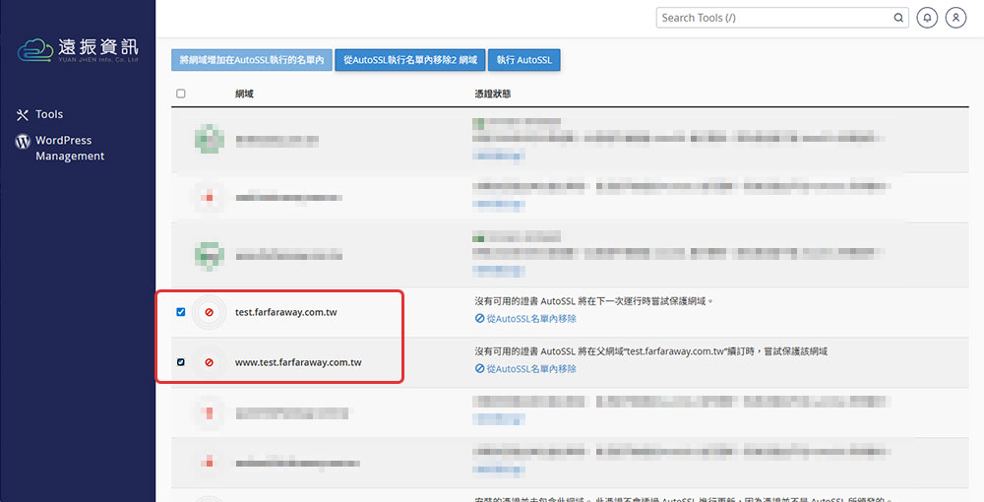Click the WordPress logo icon in sidebar
Viewport: 984px width, 502px height.
click(23, 141)
